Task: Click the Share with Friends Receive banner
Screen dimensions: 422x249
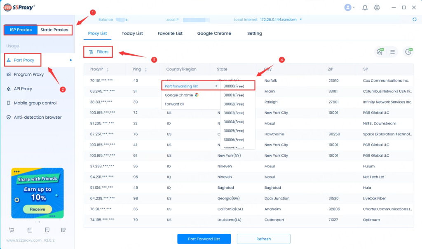Action: [x=37, y=209]
